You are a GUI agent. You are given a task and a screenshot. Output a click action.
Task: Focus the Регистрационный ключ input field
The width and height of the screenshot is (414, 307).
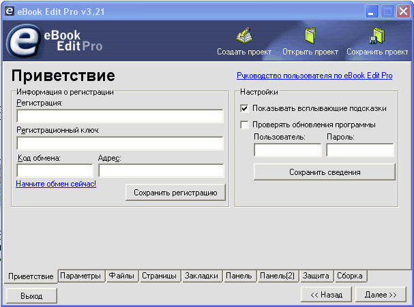(120, 144)
